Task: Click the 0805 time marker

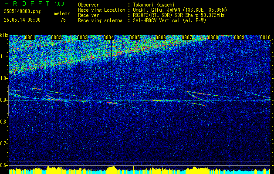Action: [x=135, y=37]
